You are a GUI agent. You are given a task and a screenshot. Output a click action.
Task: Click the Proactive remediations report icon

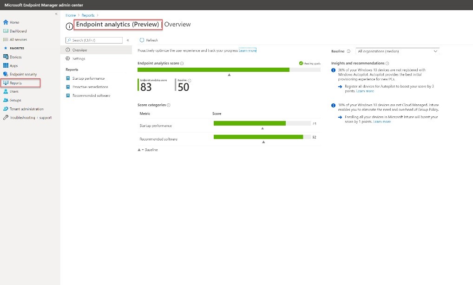pos(68,87)
